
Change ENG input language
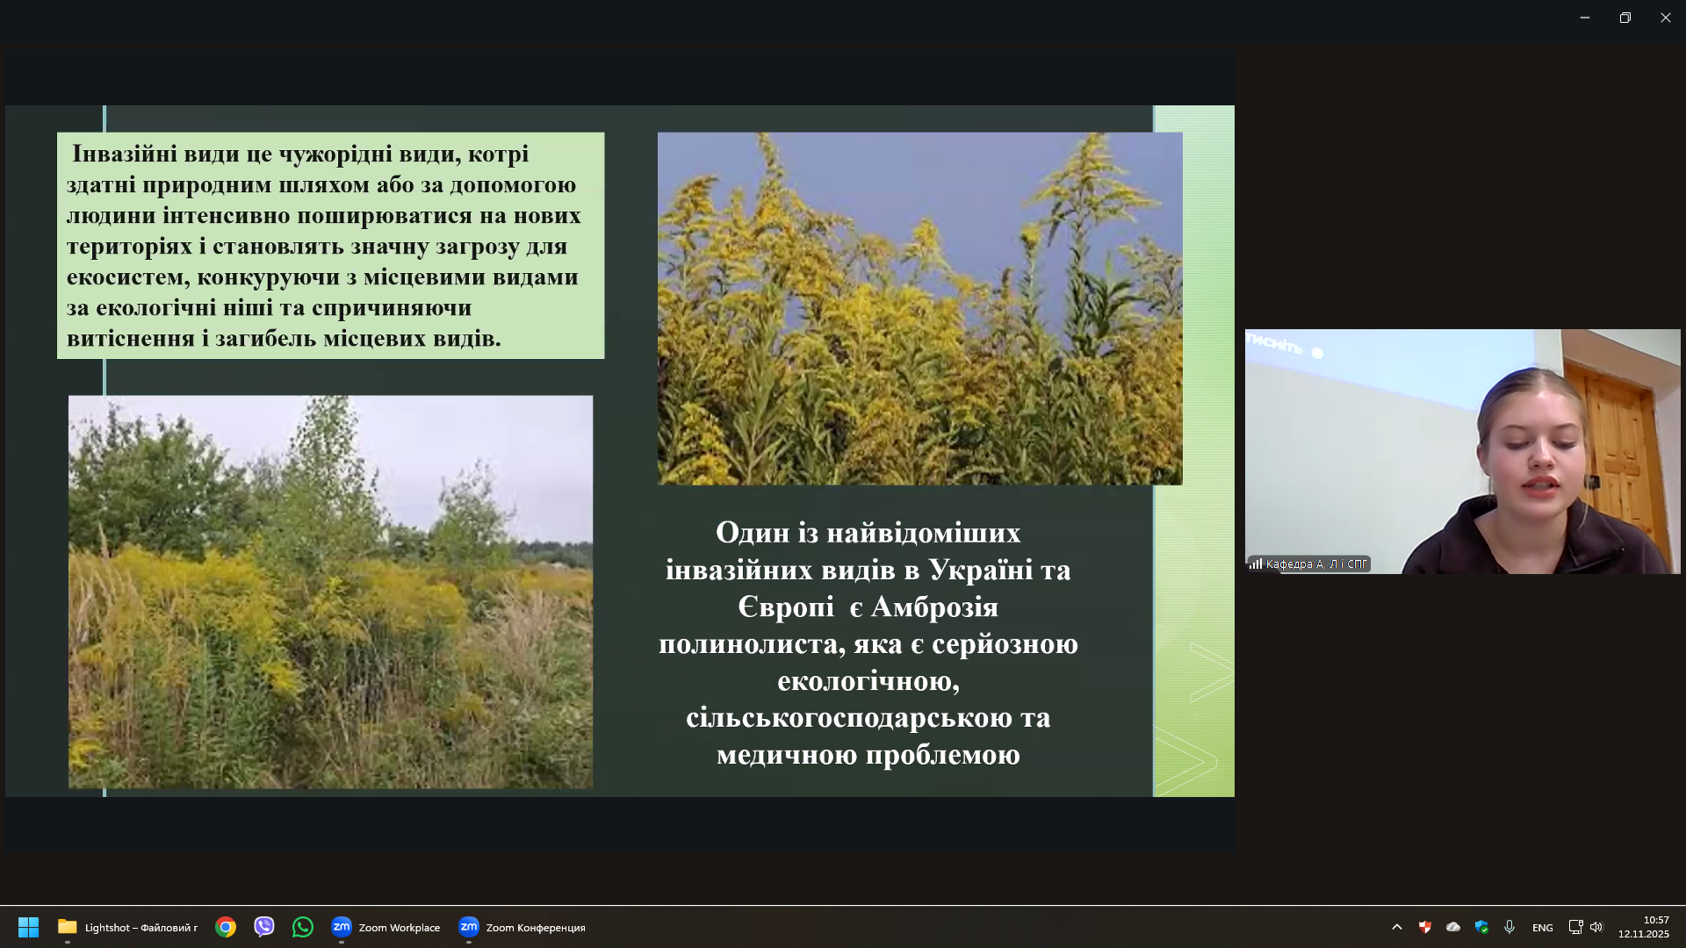coord(1542,927)
